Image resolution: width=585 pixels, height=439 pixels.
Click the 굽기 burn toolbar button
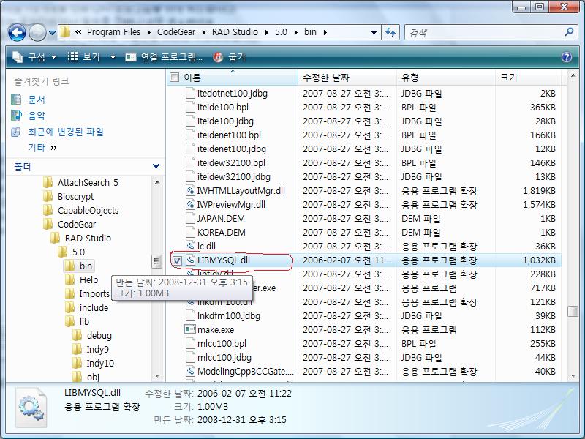(230, 57)
